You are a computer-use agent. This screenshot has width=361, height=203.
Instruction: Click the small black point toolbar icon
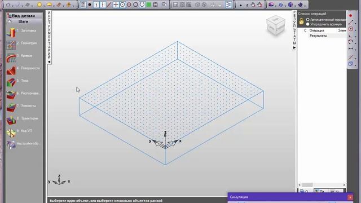(x=241, y=5)
